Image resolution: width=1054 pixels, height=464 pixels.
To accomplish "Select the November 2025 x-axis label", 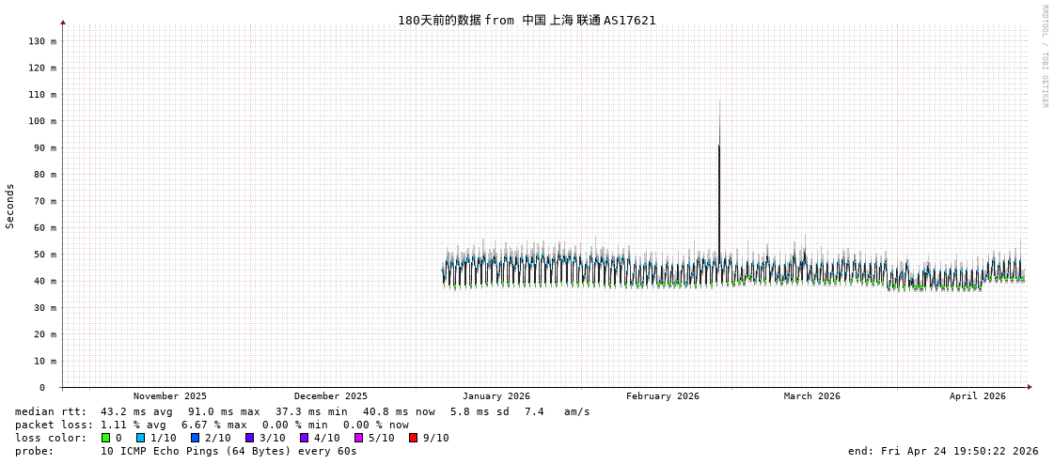I will [x=169, y=396].
